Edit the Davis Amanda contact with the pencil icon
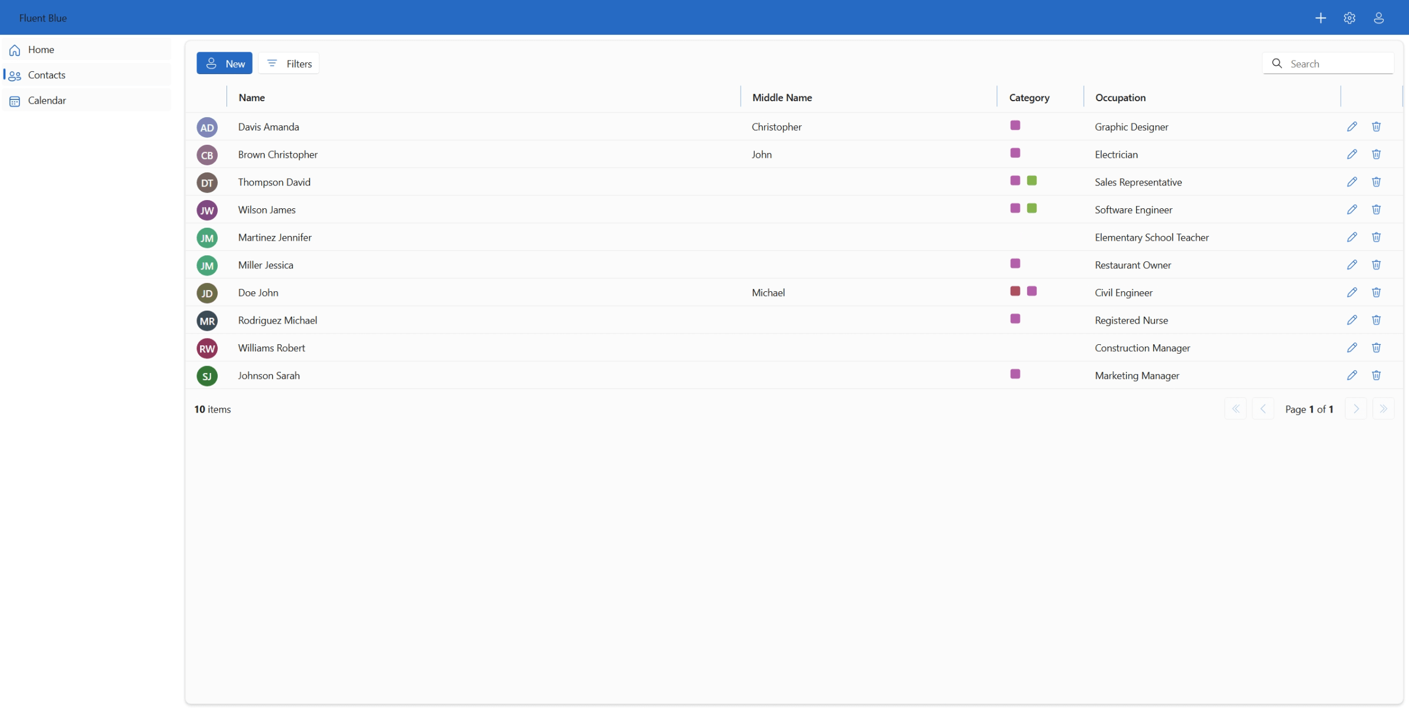 pyautogui.click(x=1352, y=126)
